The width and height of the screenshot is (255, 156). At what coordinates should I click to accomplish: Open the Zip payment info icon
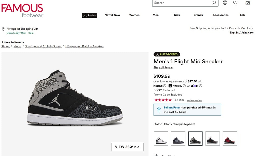click(x=200, y=86)
